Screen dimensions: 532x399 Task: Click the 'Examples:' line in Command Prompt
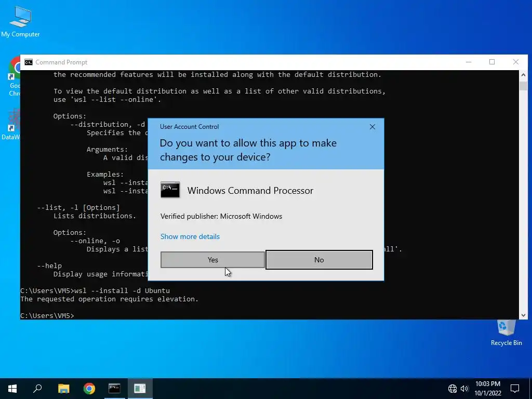105,174
